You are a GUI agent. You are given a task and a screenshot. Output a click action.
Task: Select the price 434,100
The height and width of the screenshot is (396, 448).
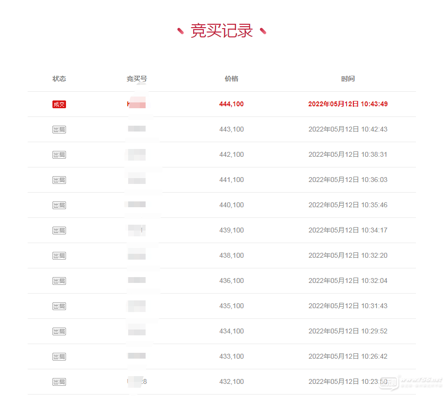232,331
